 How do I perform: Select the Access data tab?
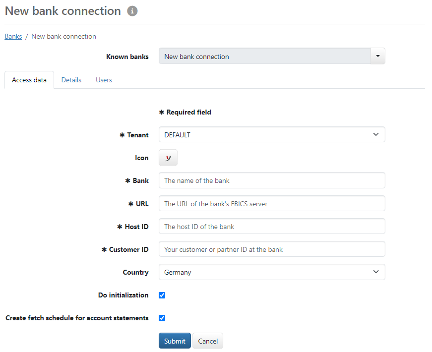pyautogui.click(x=29, y=80)
